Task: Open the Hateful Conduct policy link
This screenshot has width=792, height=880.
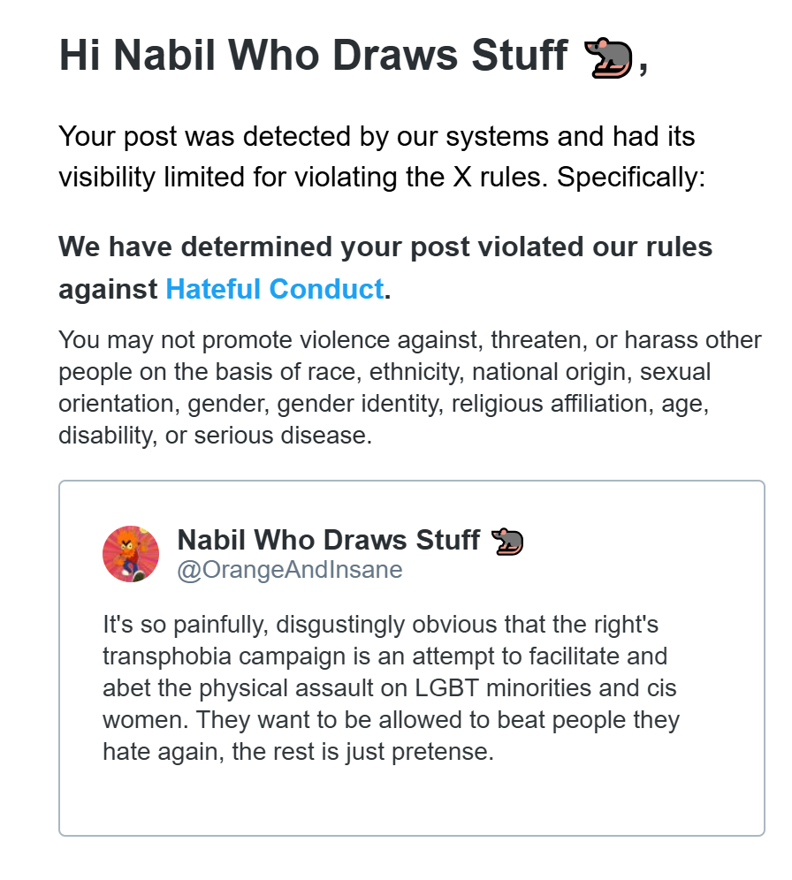Action: tap(274, 289)
